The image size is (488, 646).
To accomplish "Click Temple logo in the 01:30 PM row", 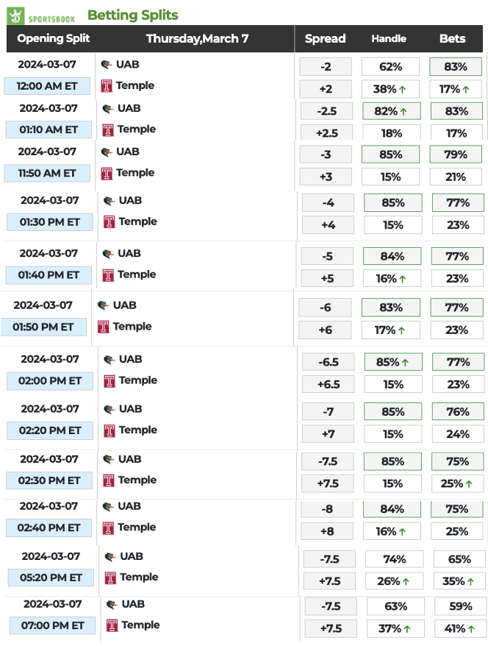I will pos(110,221).
